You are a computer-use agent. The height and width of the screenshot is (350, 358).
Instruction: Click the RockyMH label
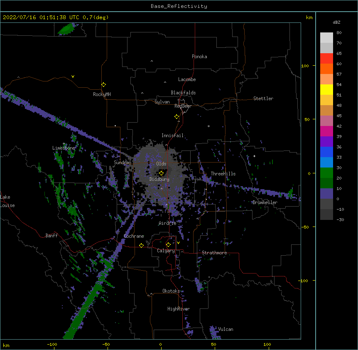(102, 94)
